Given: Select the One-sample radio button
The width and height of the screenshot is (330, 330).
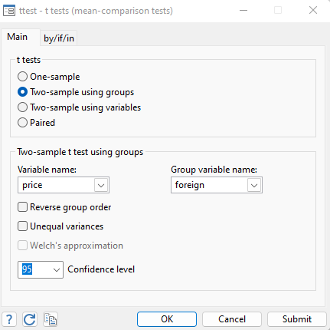Looking at the screenshot, I should [22, 77].
